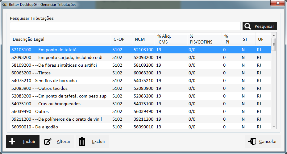Click the magnifying glass search icon
287x154 pixels.
[248, 26]
